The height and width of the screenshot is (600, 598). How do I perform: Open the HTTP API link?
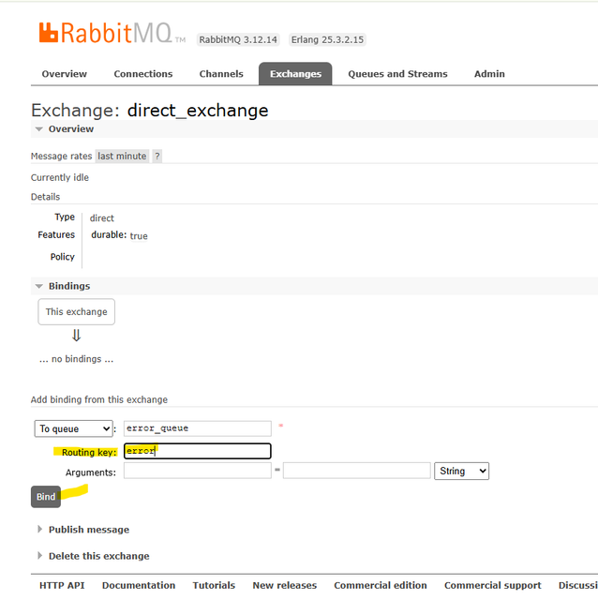point(62,585)
